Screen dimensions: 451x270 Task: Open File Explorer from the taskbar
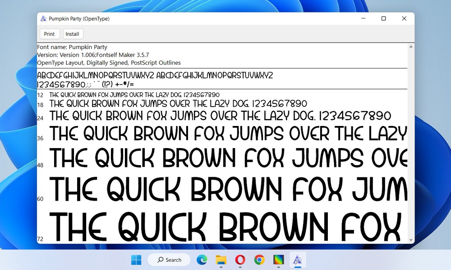(221, 260)
